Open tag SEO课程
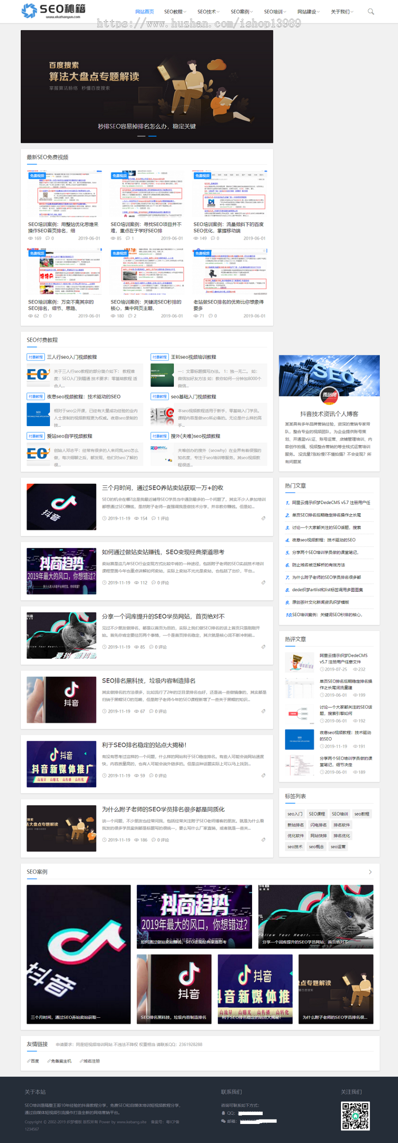Viewport: 398px width, 1143px height. click(317, 814)
